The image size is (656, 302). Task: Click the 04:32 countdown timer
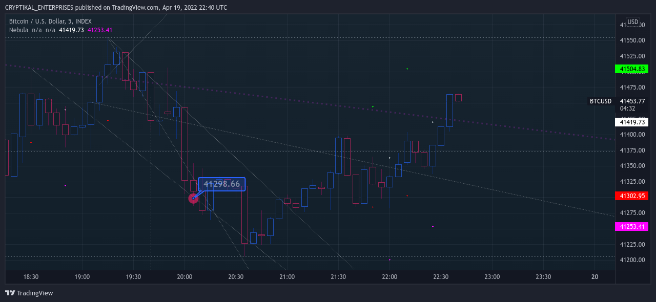[x=628, y=109]
